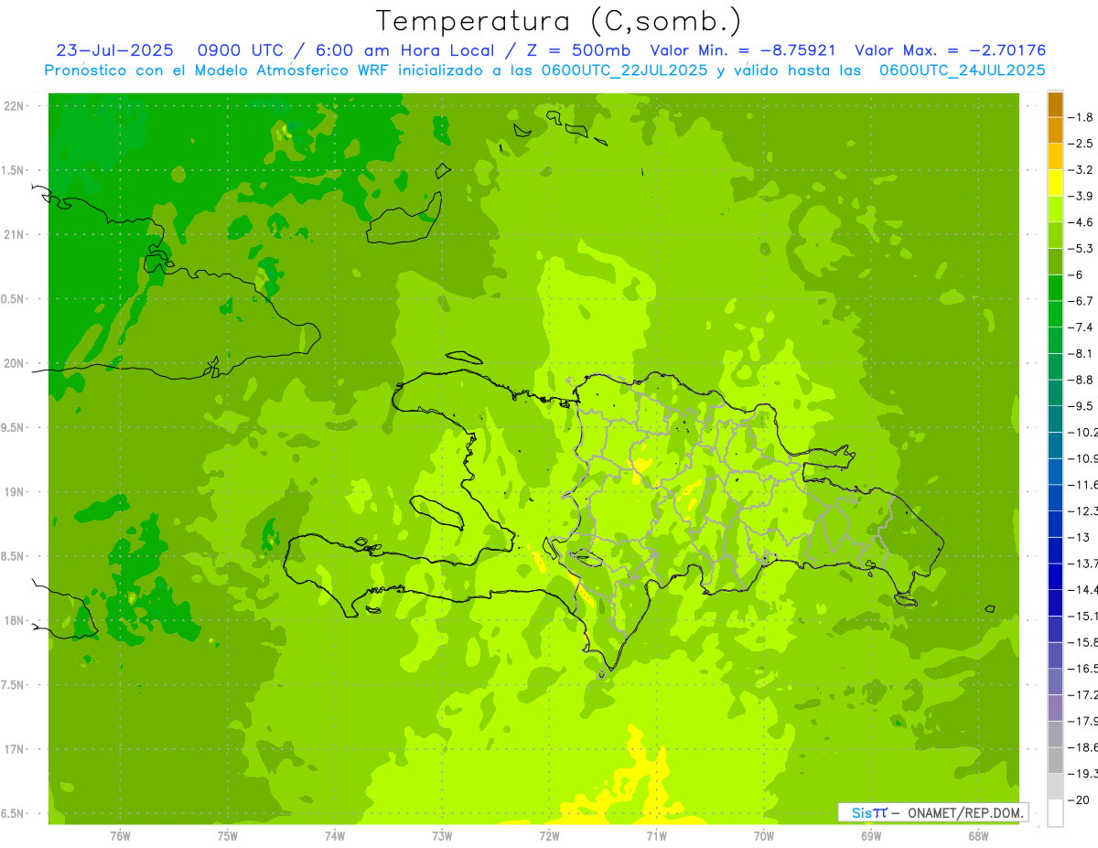Click yellow colorbar segment between -3.2 and -3.9
The width and height of the screenshot is (1098, 848).
[1055, 183]
